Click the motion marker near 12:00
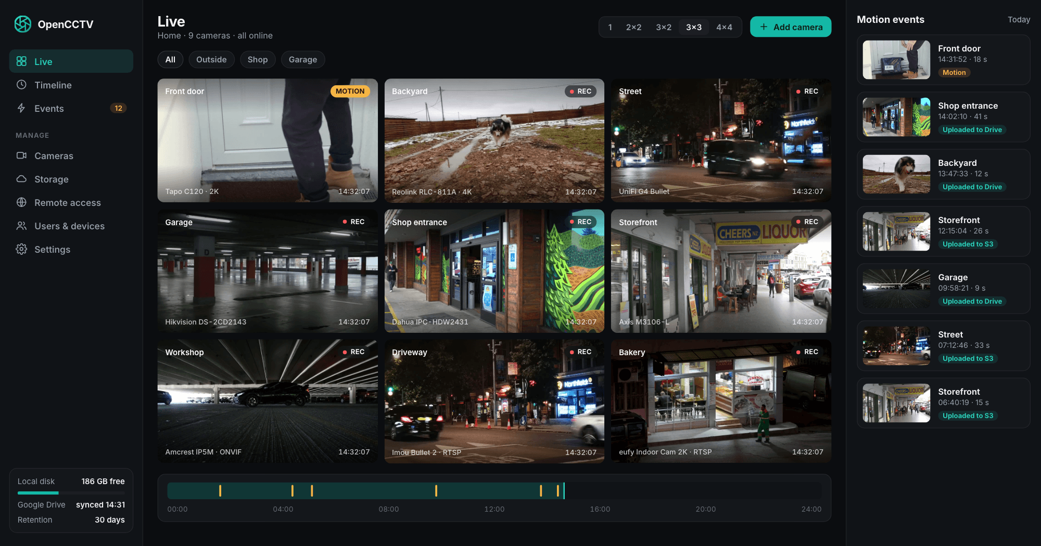1041x546 pixels. 436,490
